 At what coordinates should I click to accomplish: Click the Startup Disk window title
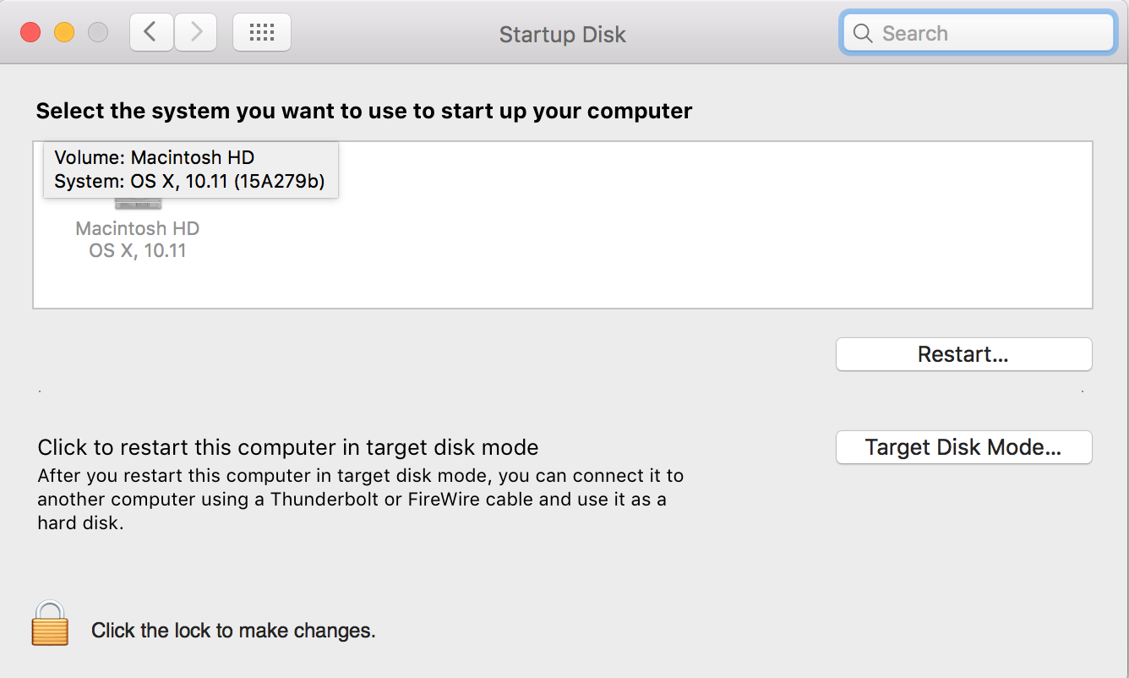click(562, 35)
